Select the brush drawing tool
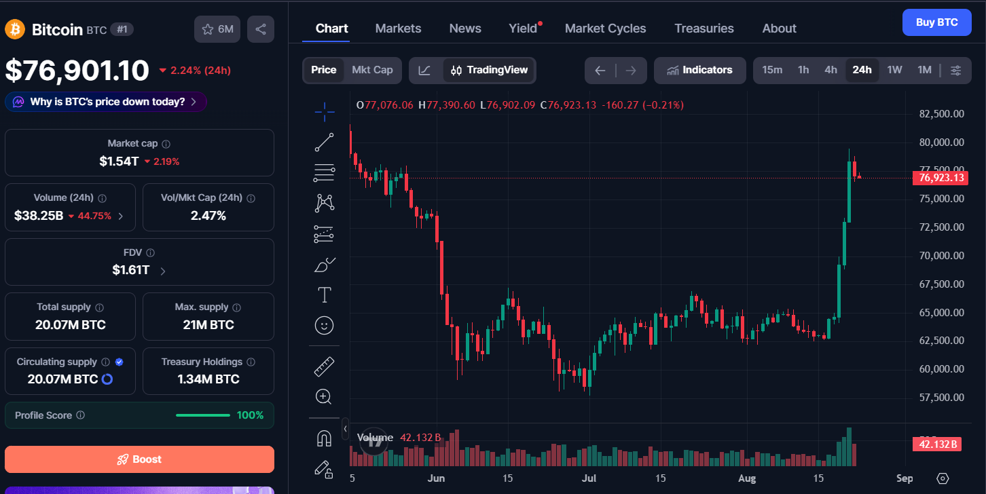 [x=325, y=265]
